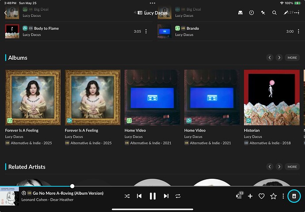Viewport: 305px width, 212px height.
Task: Open iPad multitasking dots at top
Action: click(152, 3)
